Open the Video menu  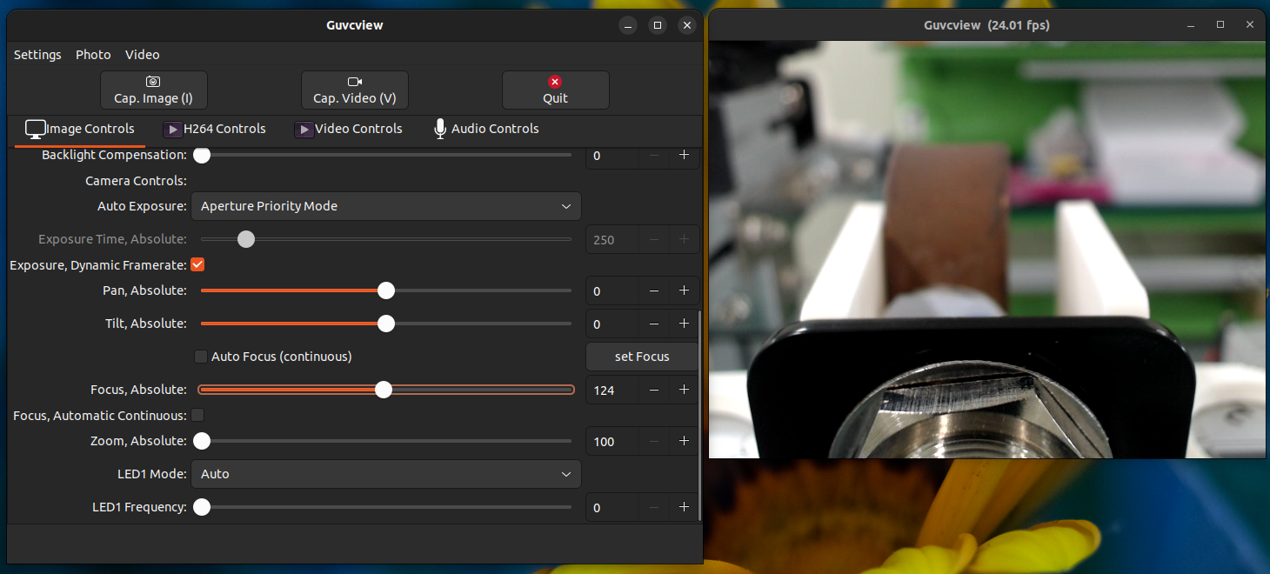(142, 54)
